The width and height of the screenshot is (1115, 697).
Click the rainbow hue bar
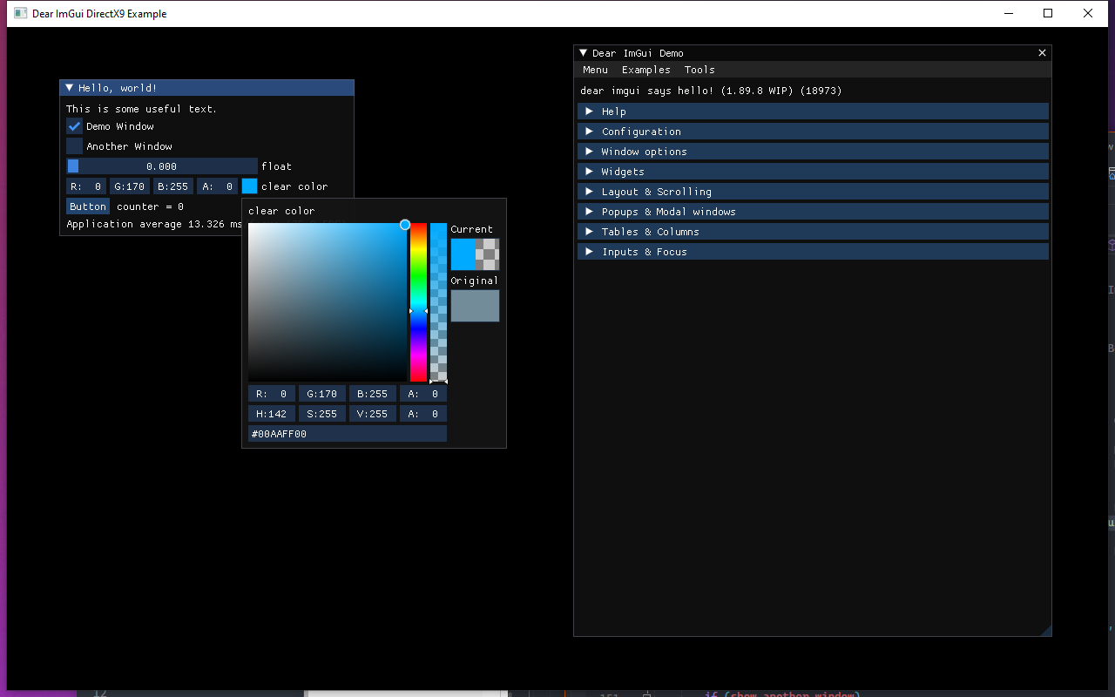point(419,302)
